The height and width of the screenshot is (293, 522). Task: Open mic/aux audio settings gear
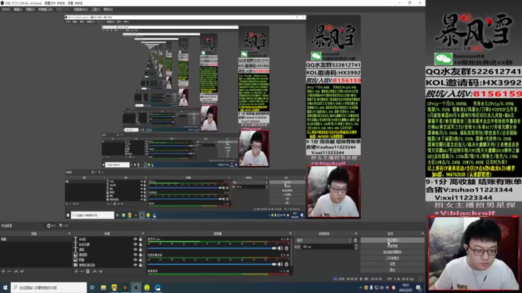coord(286,248)
